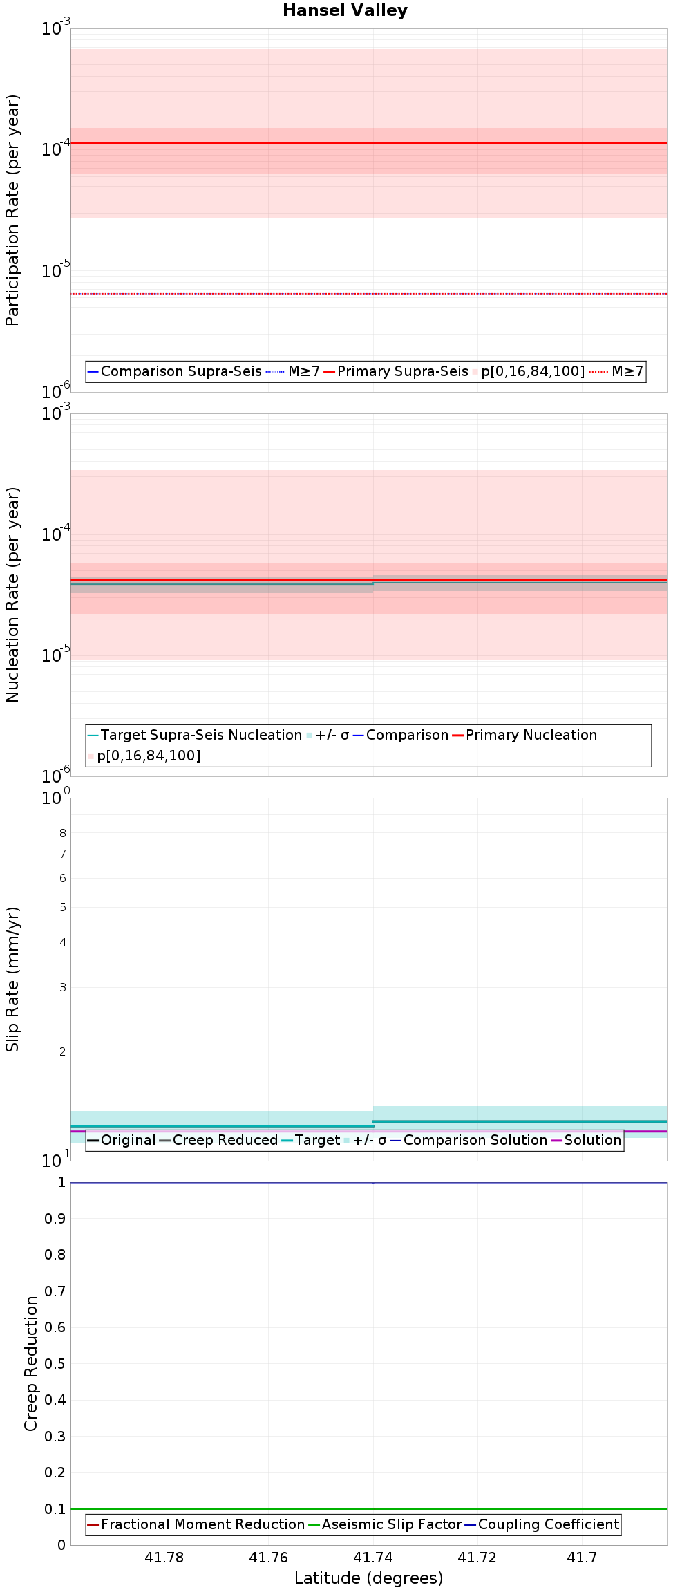Screen dimensions: 691x1590
Task: Click the Comparison legend entry in nucleation plot
Action: (x=401, y=735)
